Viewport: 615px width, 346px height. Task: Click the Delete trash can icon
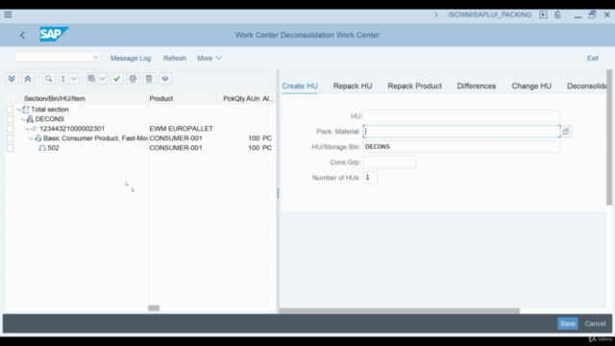coord(149,79)
